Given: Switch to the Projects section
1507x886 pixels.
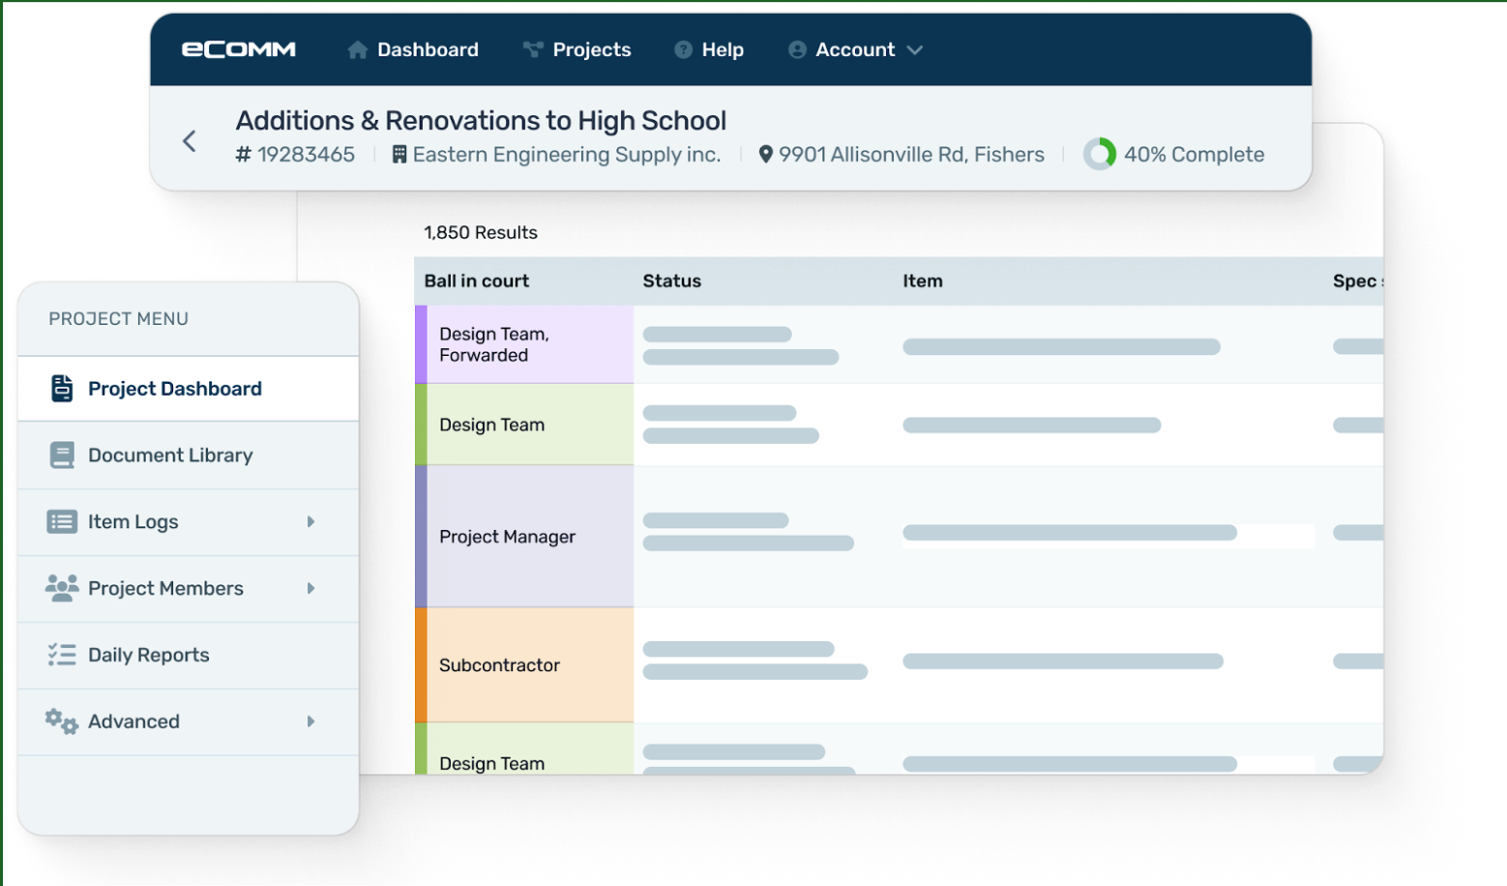Looking at the screenshot, I should pyautogui.click(x=590, y=48).
